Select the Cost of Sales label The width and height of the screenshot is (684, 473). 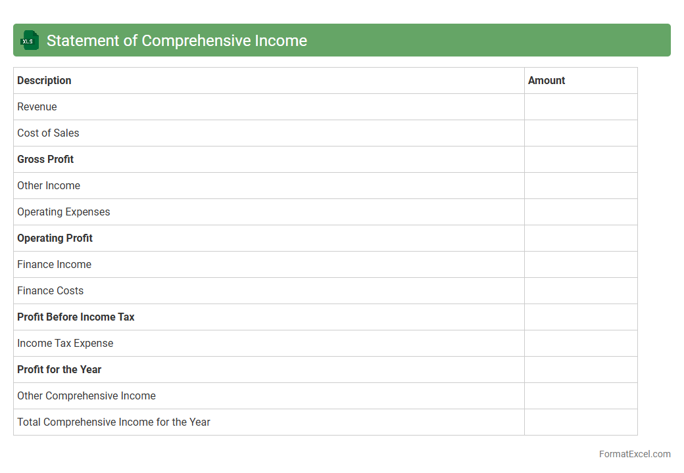coord(48,133)
